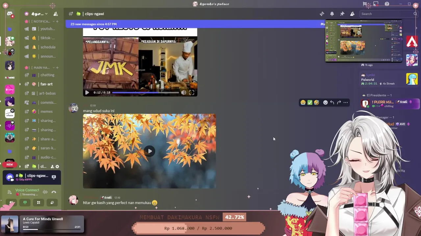
Task: Open the pink-haired message author avatar
Action: click(73, 200)
